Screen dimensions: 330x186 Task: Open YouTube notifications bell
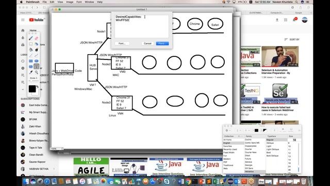click(x=294, y=20)
